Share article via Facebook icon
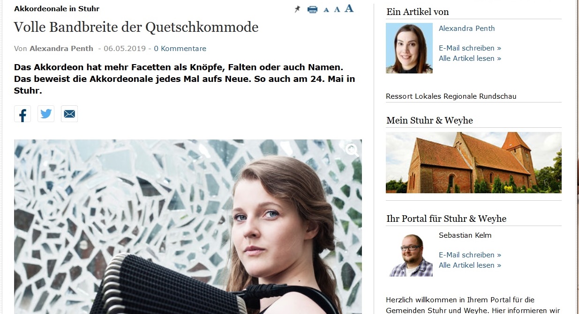The width and height of the screenshot is (579, 314). click(23, 114)
